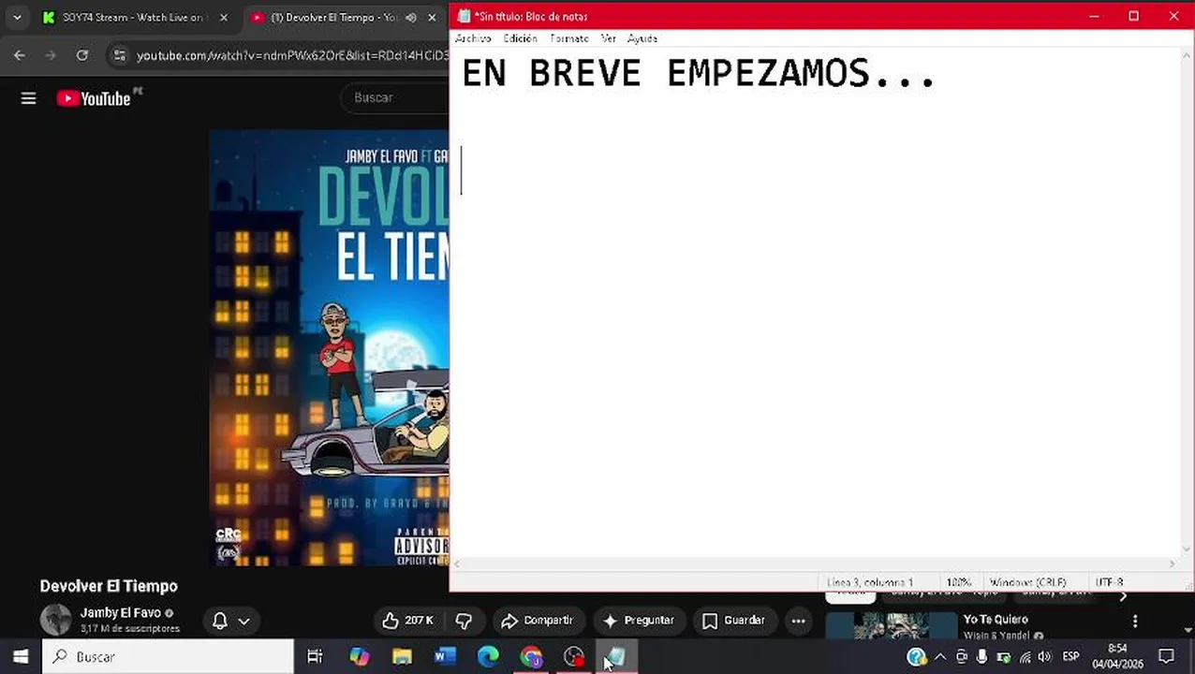Open Microsoft Word from the taskbar
Image resolution: width=1195 pixels, height=674 pixels.
[445, 656]
